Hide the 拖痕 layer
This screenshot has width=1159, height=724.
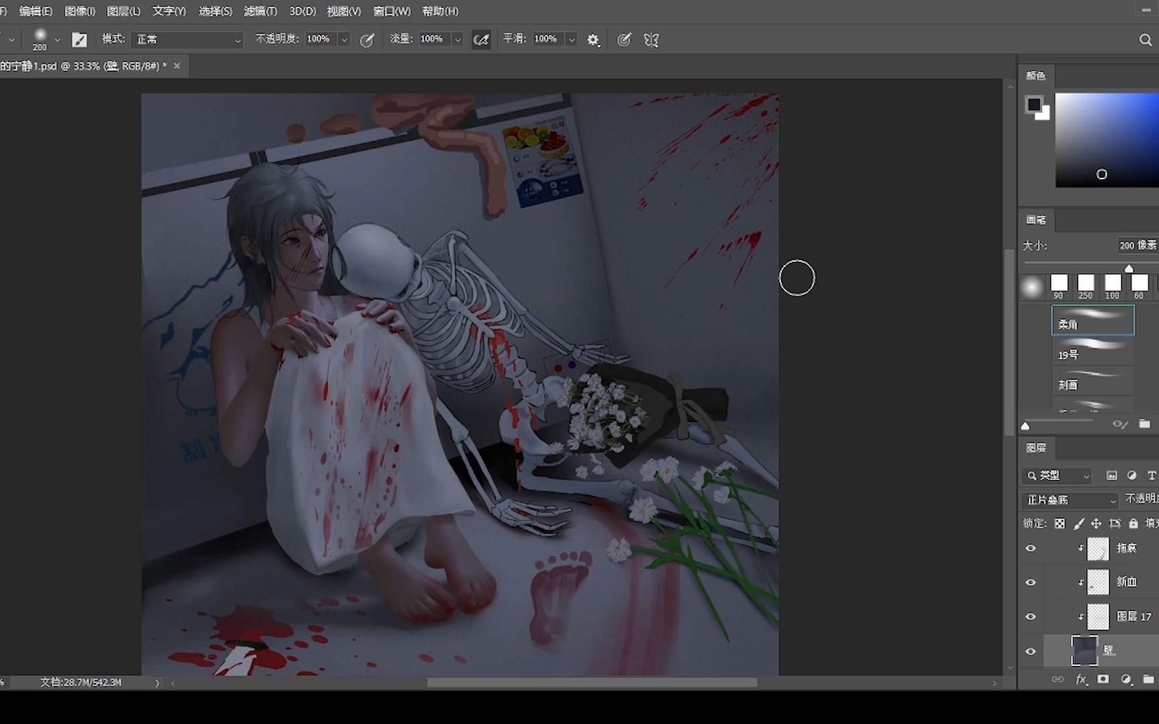point(1031,548)
